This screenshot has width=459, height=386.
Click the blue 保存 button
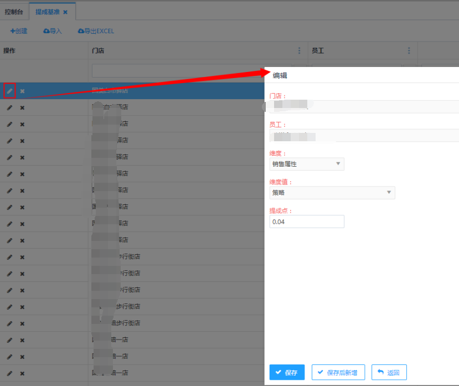pos(287,372)
